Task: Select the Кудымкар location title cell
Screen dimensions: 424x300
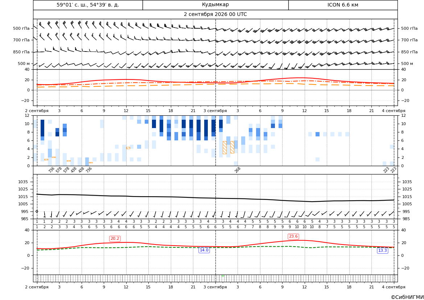Action: point(215,5)
